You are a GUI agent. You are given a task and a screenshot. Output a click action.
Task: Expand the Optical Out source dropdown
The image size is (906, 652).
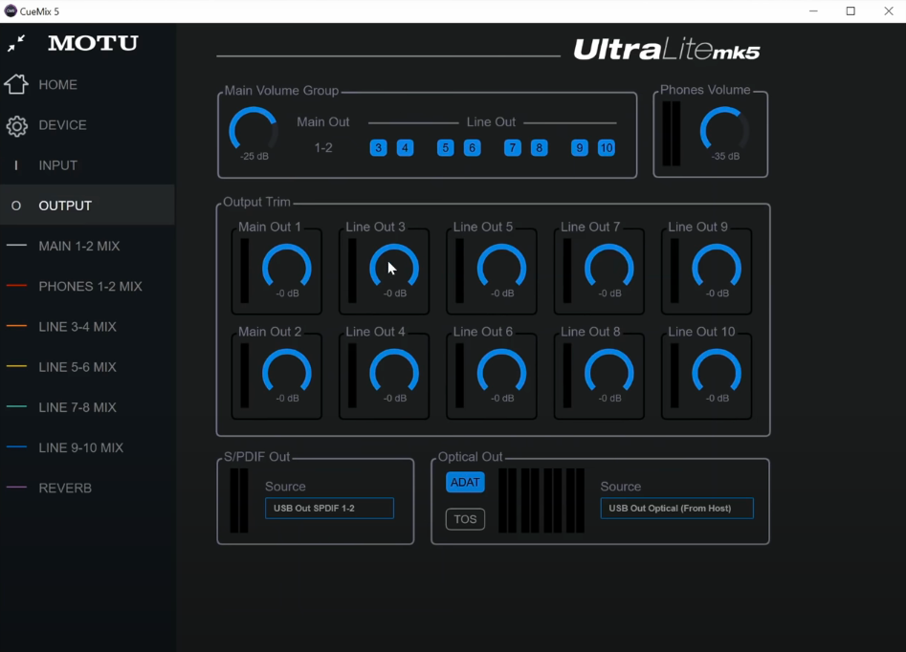676,509
